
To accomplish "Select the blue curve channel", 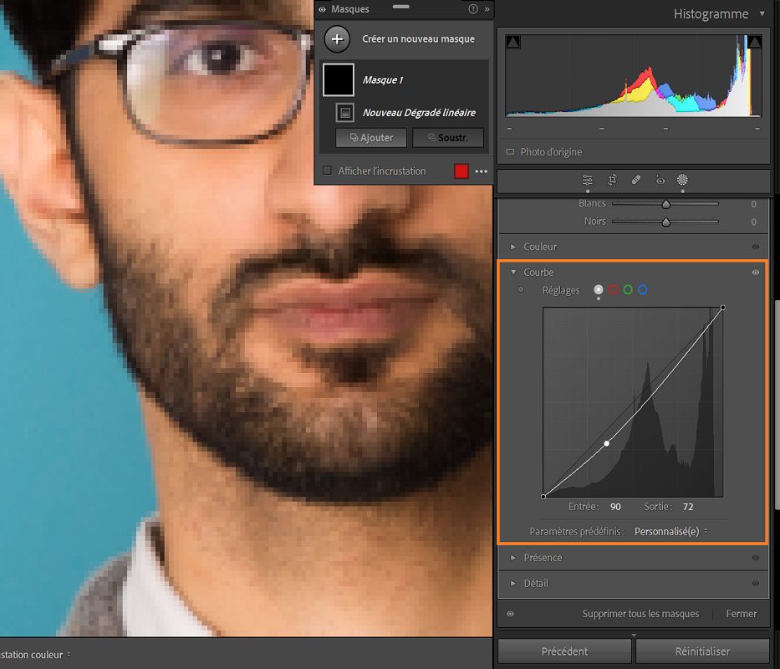I will tap(643, 289).
